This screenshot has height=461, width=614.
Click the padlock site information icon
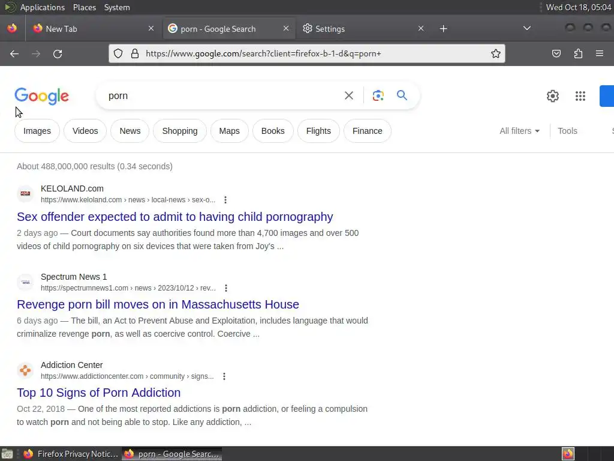tap(135, 53)
